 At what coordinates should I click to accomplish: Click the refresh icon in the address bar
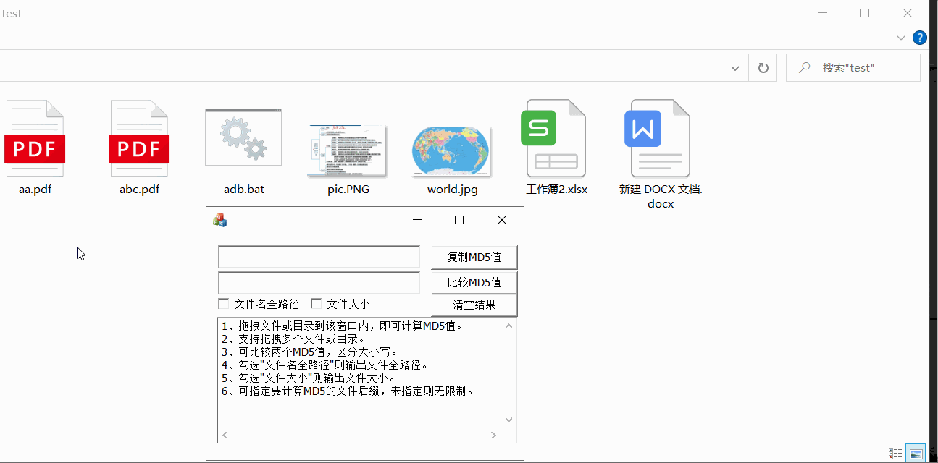763,67
